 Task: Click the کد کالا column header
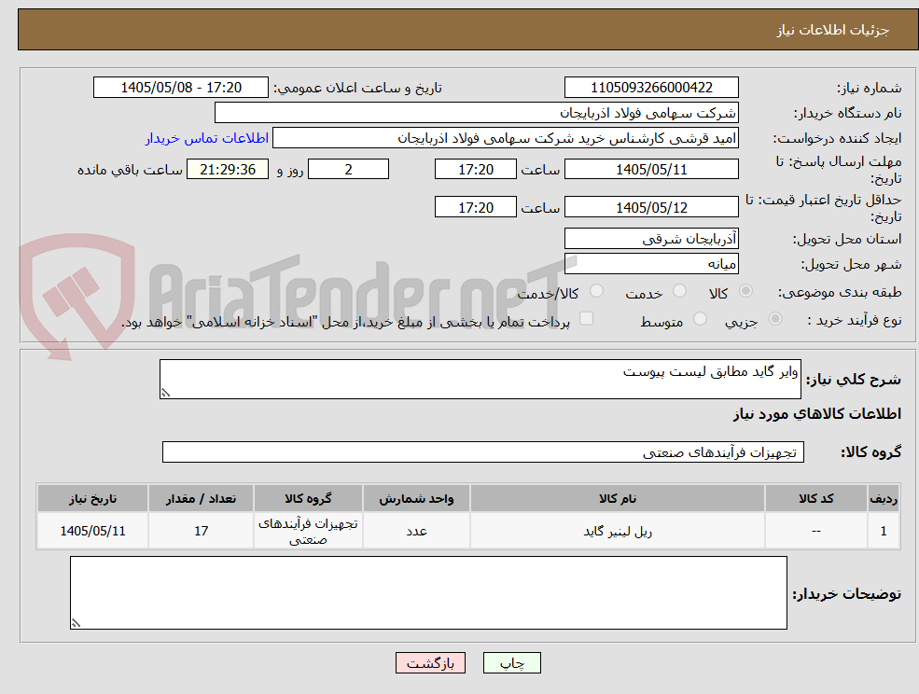pyautogui.click(x=815, y=498)
